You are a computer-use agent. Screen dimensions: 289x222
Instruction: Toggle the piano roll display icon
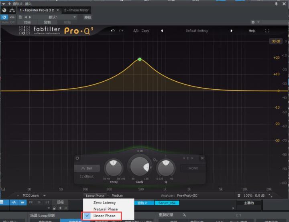tap(3, 189)
